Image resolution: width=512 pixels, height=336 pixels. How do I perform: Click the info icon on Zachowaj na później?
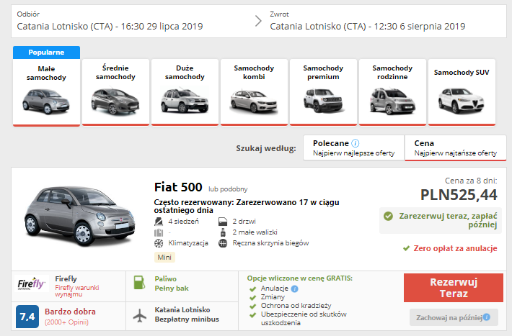tap(487, 317)
